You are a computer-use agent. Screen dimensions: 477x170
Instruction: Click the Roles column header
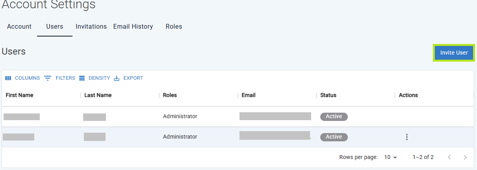pyautogui.click(x=170, y=95)
